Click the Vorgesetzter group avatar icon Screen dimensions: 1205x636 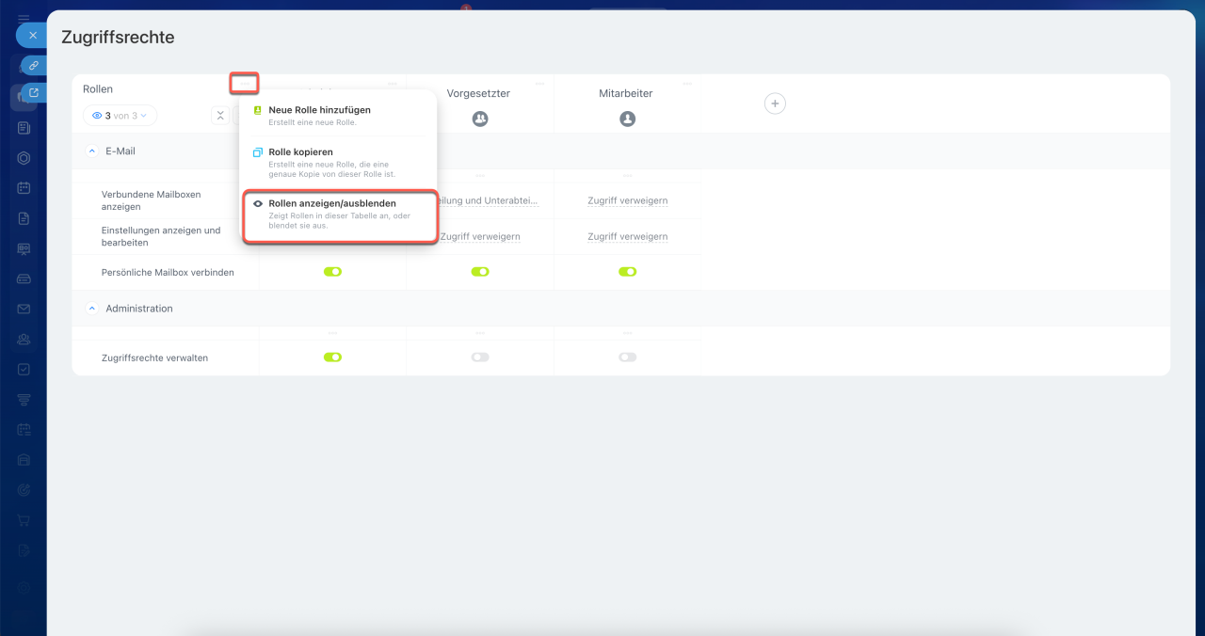480,119
